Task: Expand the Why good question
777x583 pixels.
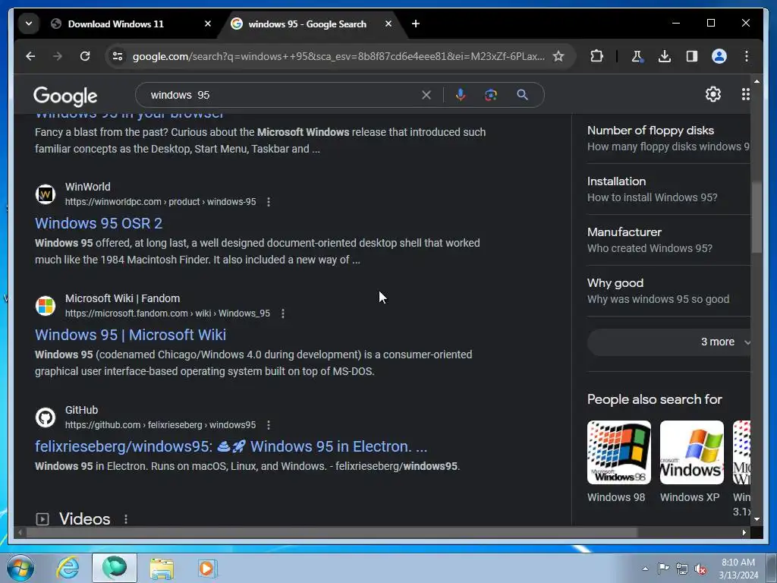Action: [x=668, y=291]
